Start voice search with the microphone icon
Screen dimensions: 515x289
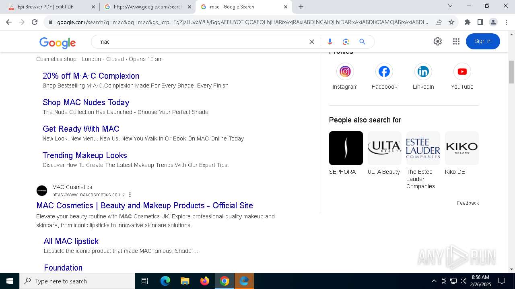coord(330,42)
